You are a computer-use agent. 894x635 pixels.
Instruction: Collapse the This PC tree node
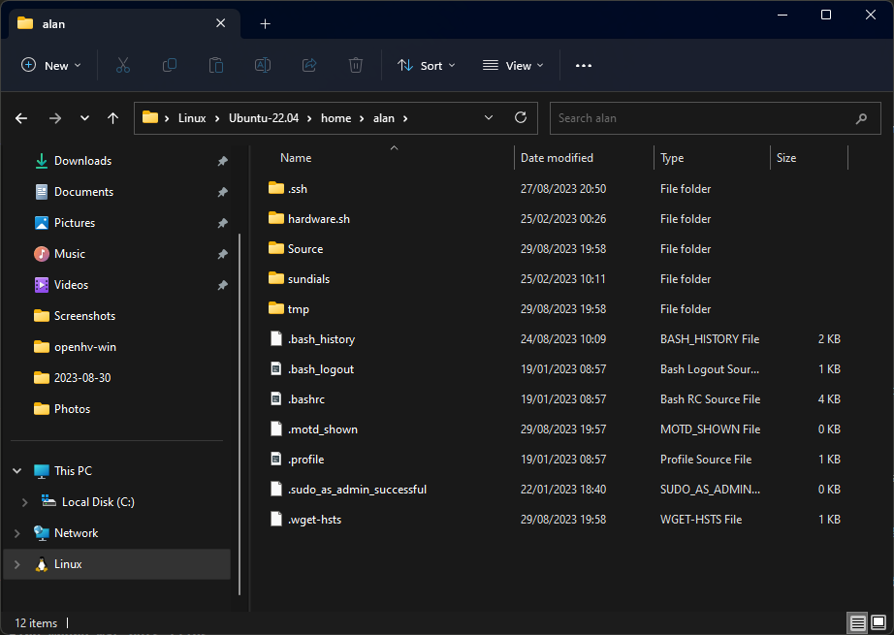(x=16, y=471)
